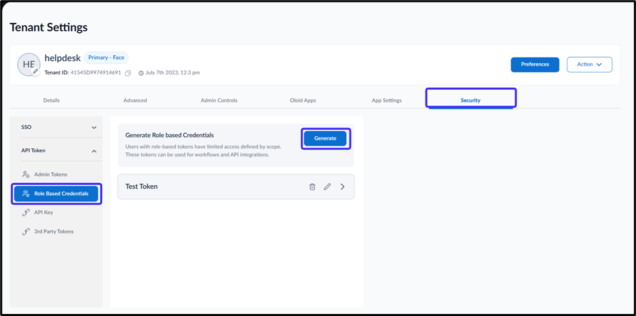The height and width of the screenshot is (316, 636).
Task: Open the Action dropdown
Action: tap(590, 64)
